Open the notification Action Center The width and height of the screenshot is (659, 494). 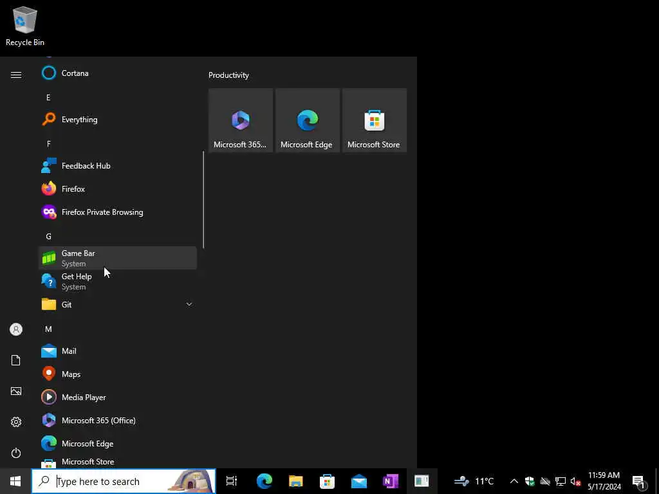point(639,481)
